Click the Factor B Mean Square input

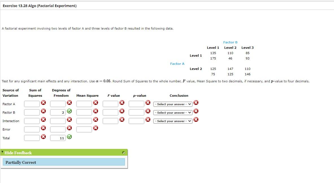tap(84, 112)
